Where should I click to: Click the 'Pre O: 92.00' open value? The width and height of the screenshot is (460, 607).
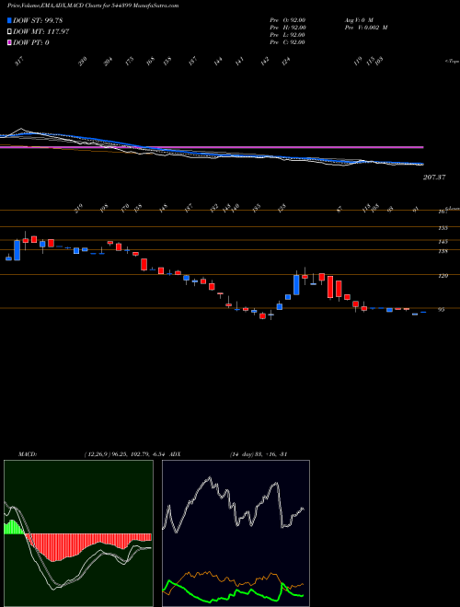point(288,19)
